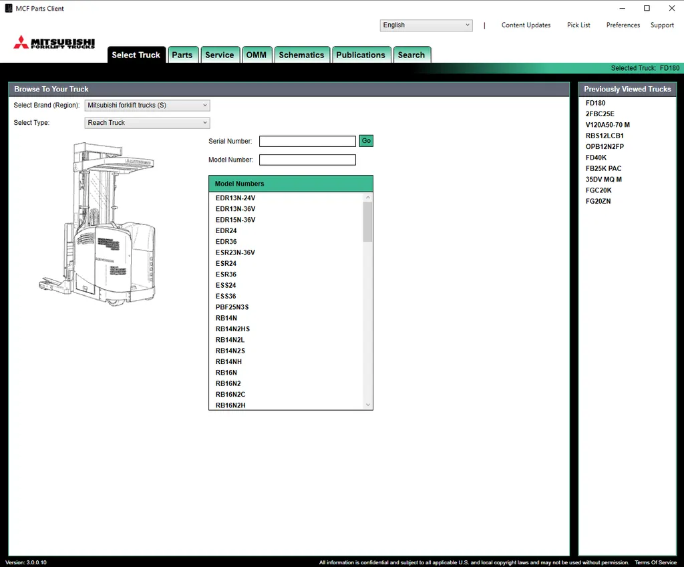Select model ESR23N-36V

click(235, 252)
